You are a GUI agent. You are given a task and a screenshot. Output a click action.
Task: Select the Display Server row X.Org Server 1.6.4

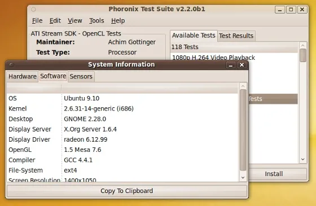[x=122, y=129]
